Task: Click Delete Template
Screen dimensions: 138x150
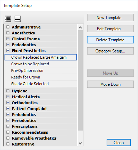Action: point(110,40)
